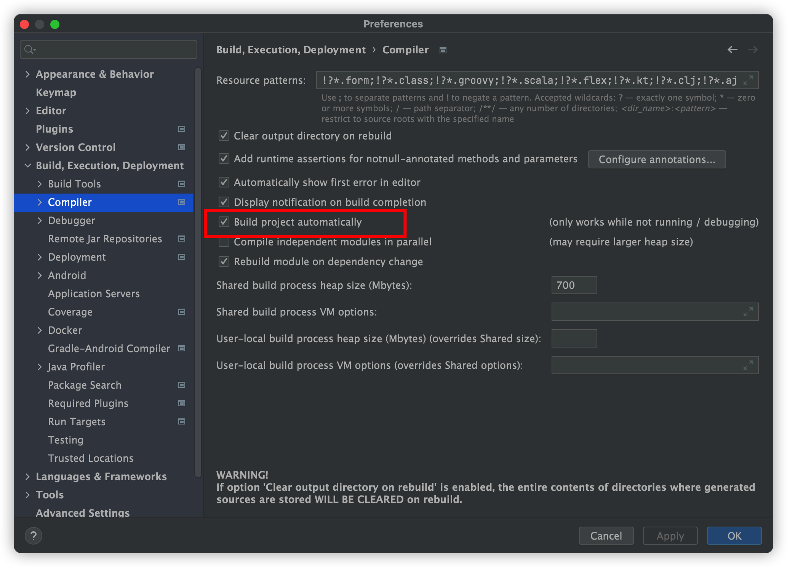Select Trusted Locations in sidebar
The height and width of the screenshot is (567, 787).
(x=91, y=458)
